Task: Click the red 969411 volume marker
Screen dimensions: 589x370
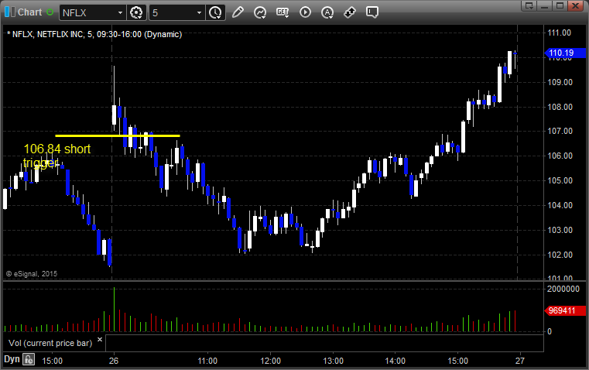Action: coord(565,310)
